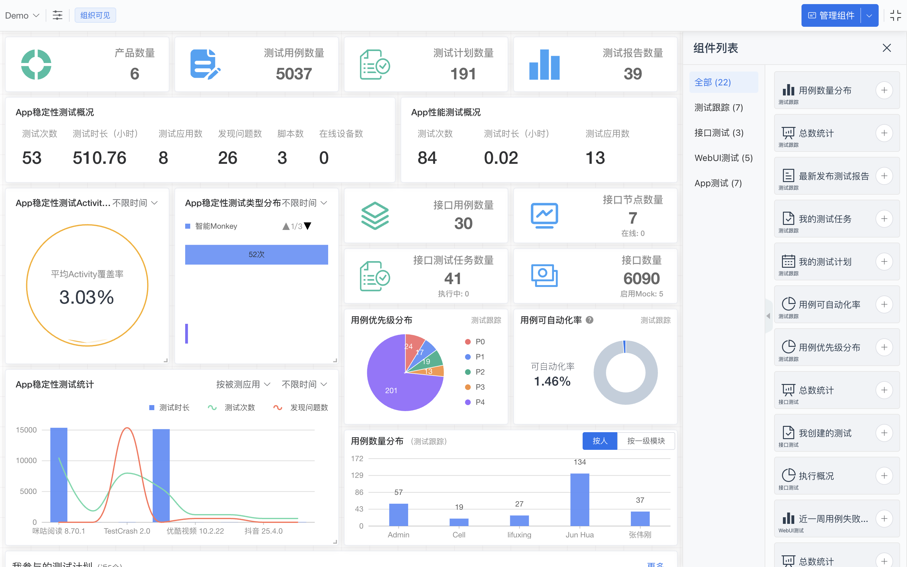Toggle the 智能Monkey legend entry
The width and height of the screenshot is (907, 567).
point(211,226)
